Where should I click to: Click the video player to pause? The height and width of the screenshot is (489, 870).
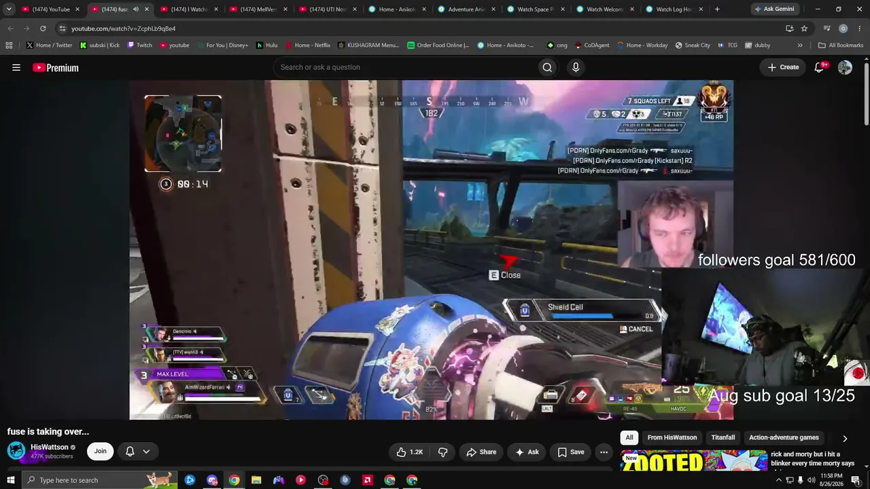pyautogui.click(x=432, y=250)
